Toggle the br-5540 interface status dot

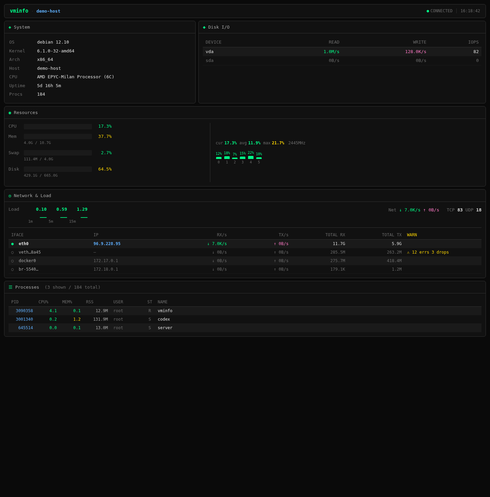(13, 269)
